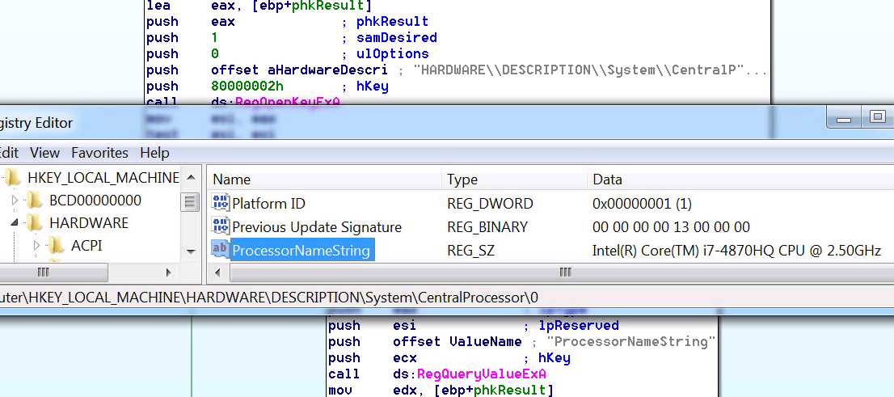The image size is (894, 397).
Task: Click offset ValueName in the disassembly
Action: [x=457, y=342]
